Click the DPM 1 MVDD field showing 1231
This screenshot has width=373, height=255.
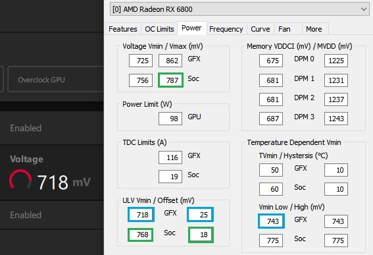[x=336, y=80]
